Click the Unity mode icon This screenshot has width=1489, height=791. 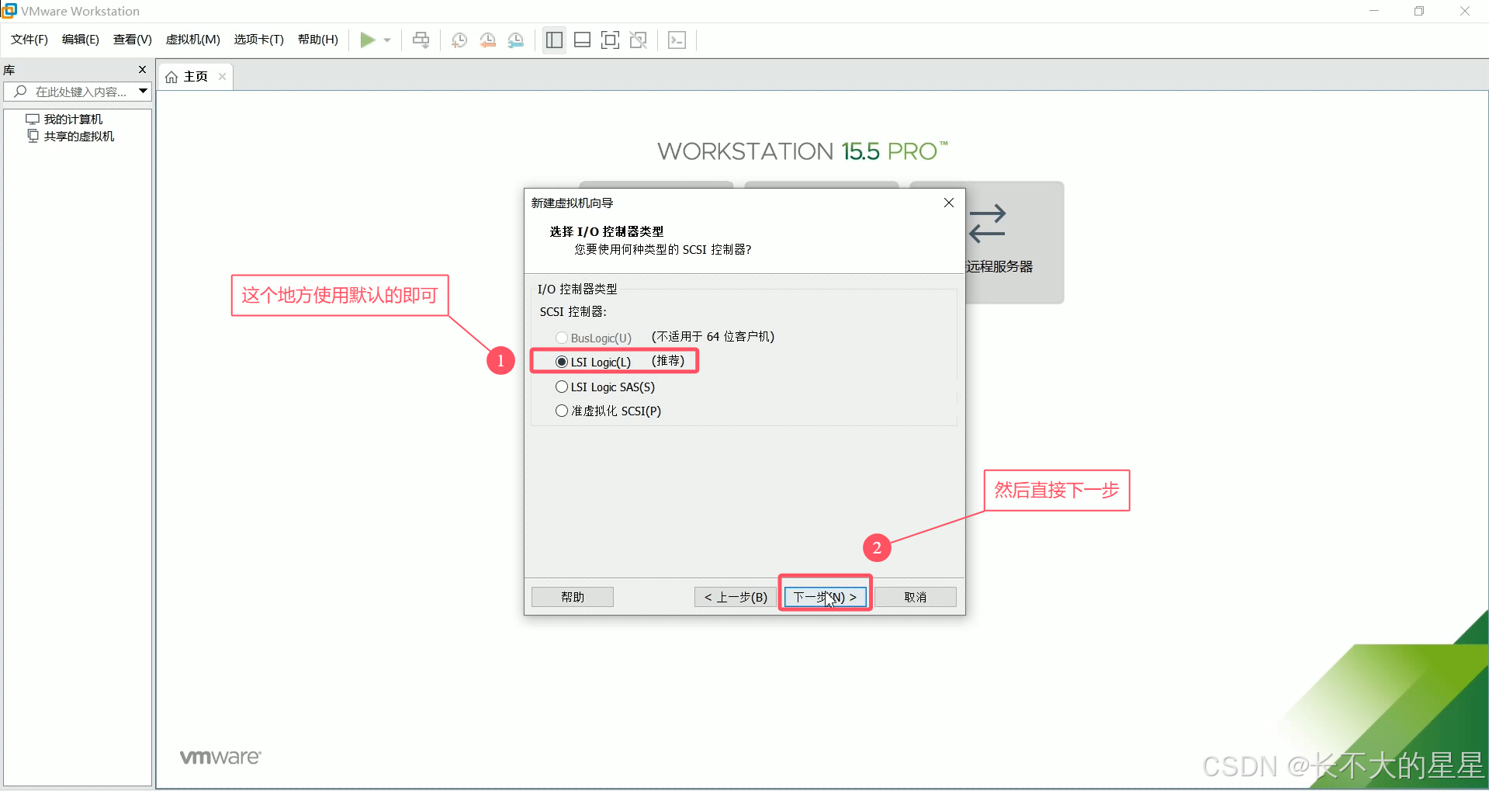point(639,40)
